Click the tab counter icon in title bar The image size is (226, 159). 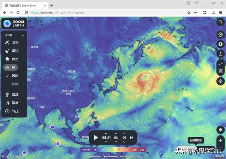point(188,3)
